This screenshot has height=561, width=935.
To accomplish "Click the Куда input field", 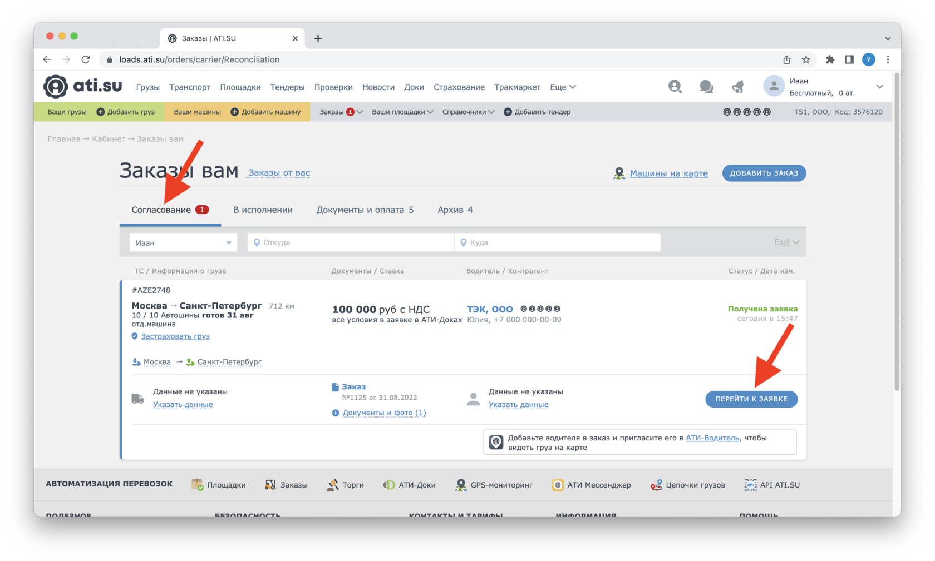I will [557, 242].
